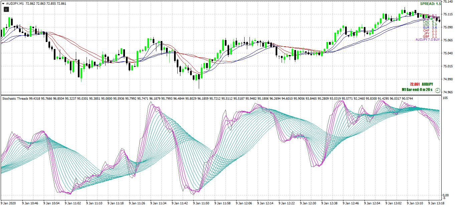Click the "M1 Bar end: 0 m 20 s" timer
The image size is (455, 207).
click(x=417, y=90)
